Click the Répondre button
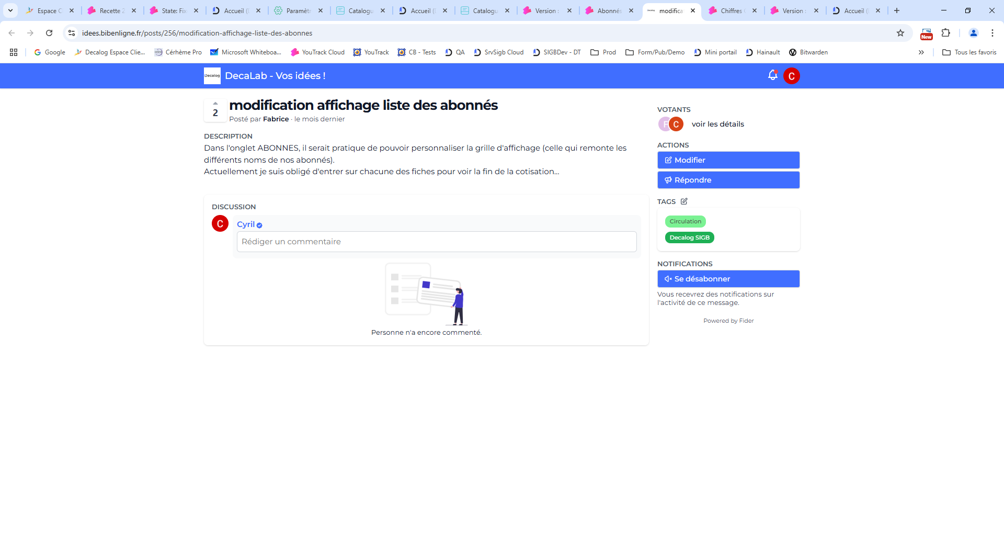1004x544 pixels. point(728,180)
